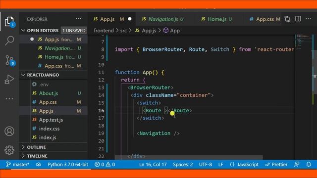Click 'function App()' declaration line
The height and width of the screenshot is (178, 317).
140,72
